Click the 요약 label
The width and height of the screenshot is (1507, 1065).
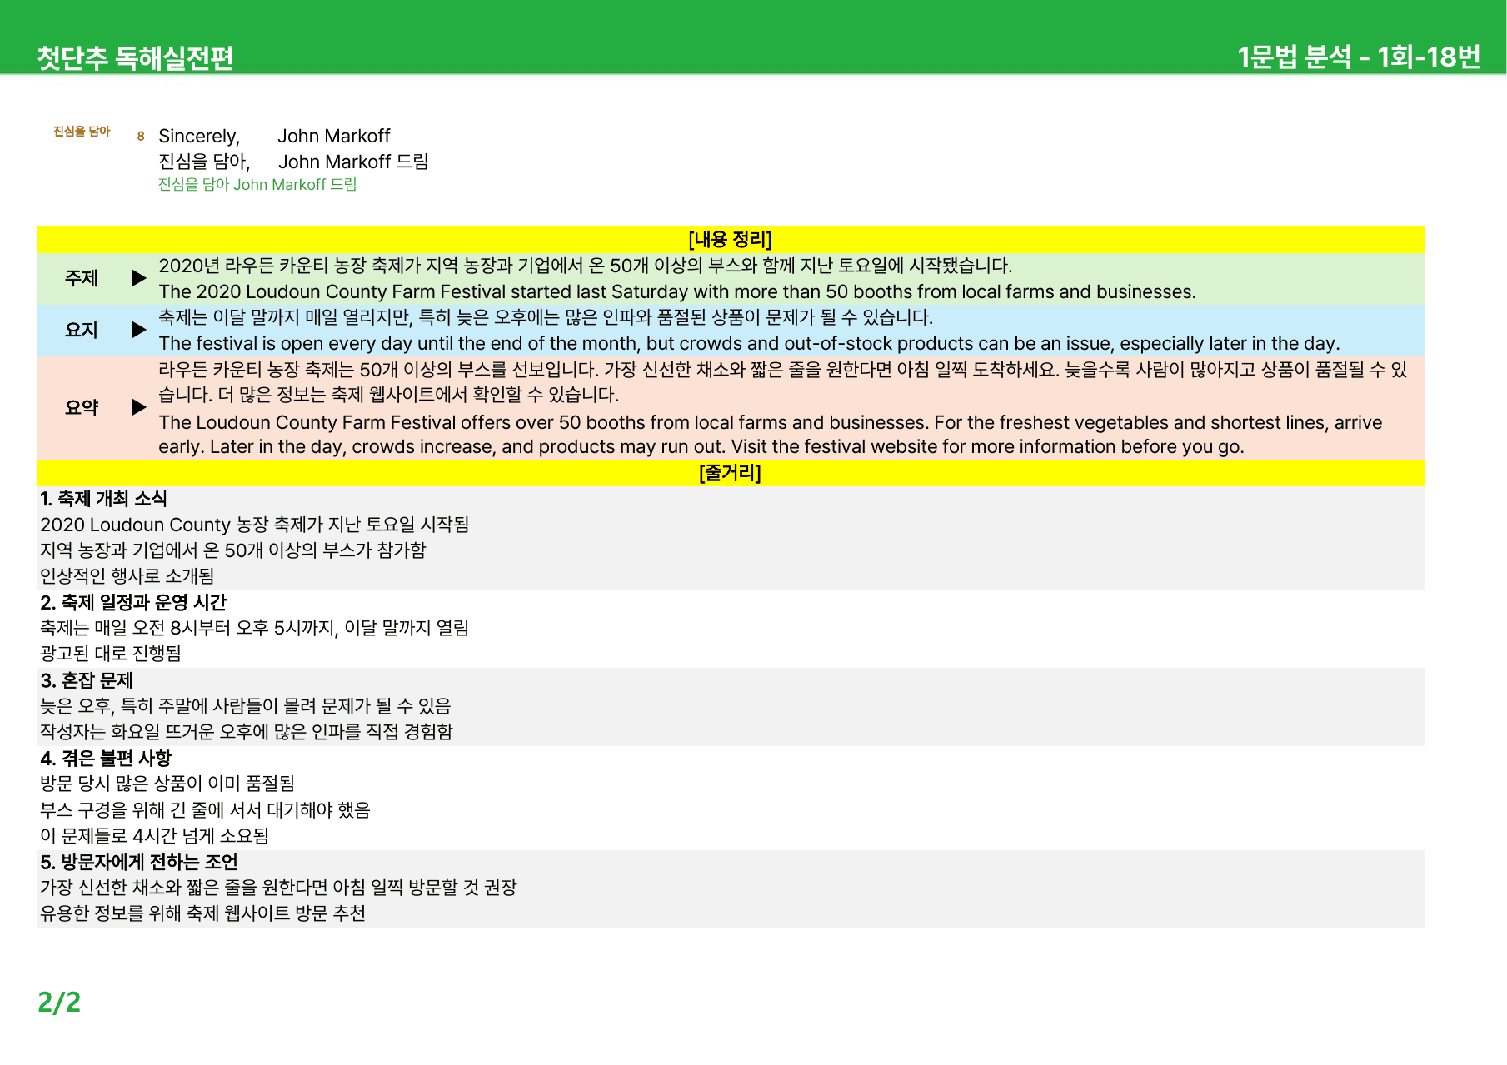82,407
